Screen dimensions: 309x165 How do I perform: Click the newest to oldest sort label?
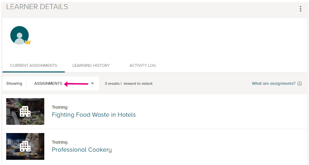coord(138,83)
